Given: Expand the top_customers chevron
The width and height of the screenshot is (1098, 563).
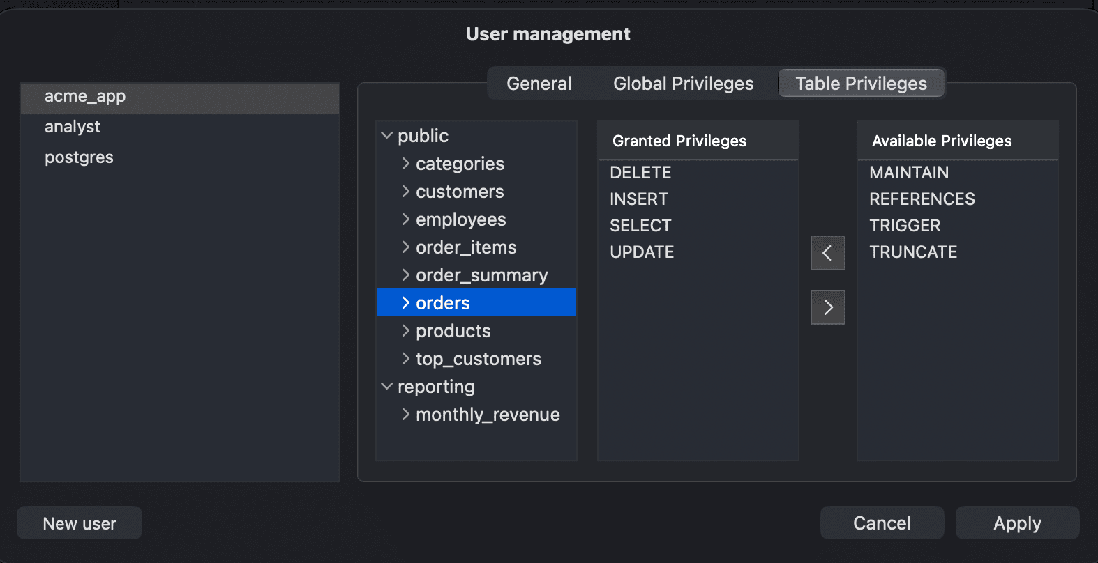Looking at the screenshot, I should click(405, 358).
